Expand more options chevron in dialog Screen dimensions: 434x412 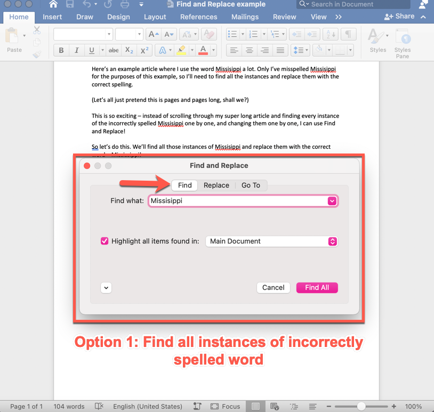pos(106,288)
